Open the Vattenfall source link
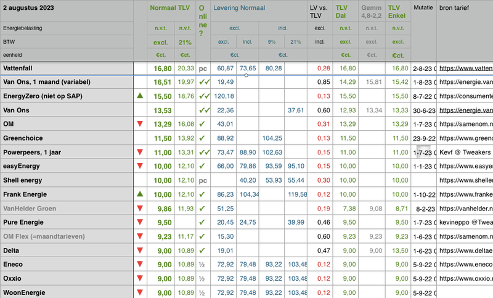This screenshot has height=298, width=493. [465, 68]
